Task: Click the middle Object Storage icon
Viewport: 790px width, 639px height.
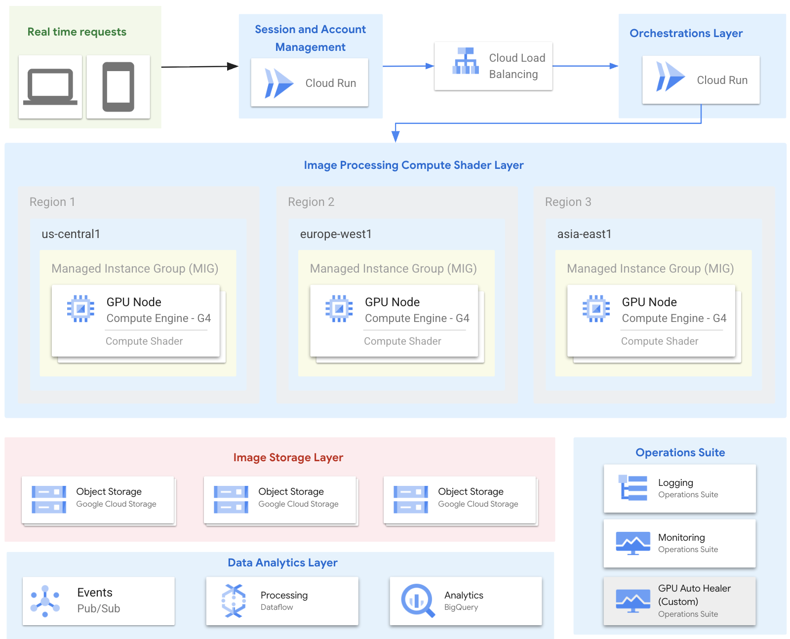Action: 231,499
